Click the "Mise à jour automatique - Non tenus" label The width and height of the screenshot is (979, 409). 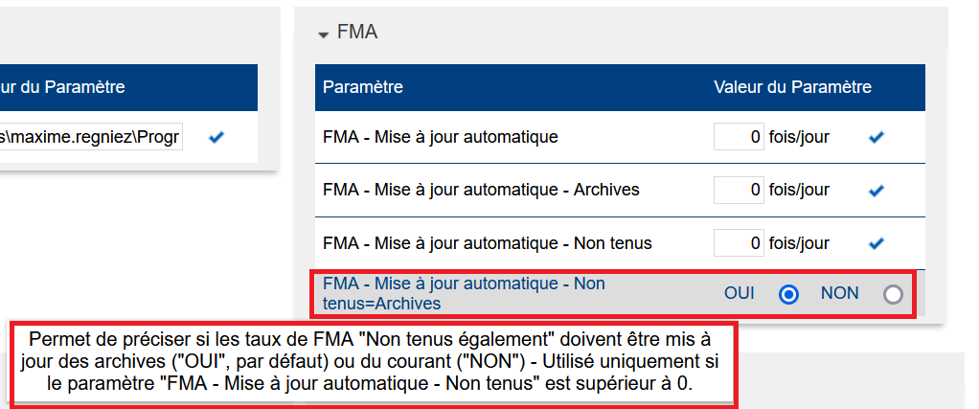[x=488, y=243]
